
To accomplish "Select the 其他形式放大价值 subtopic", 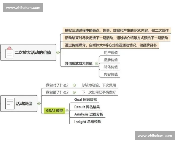I will pos(79,63).
